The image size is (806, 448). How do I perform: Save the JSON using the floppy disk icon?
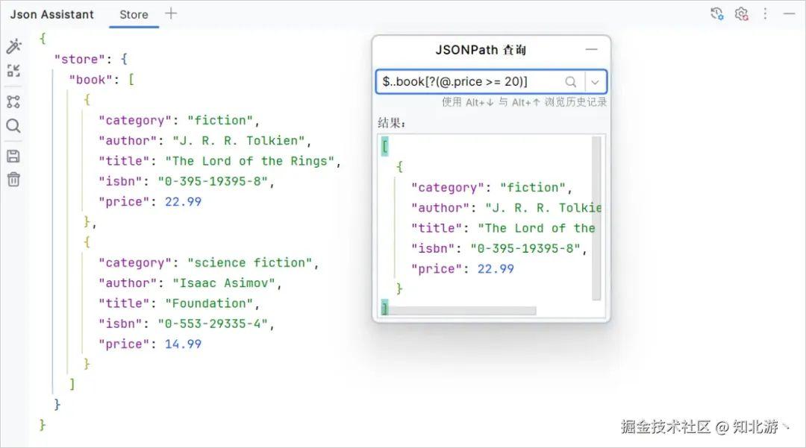point(13,155)
